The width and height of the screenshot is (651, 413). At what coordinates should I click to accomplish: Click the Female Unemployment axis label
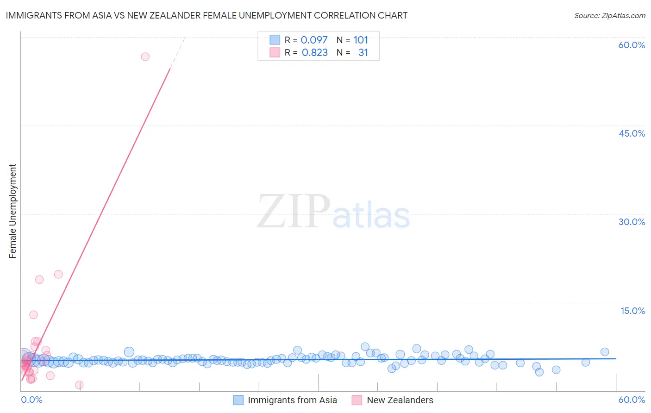(13, 211)
